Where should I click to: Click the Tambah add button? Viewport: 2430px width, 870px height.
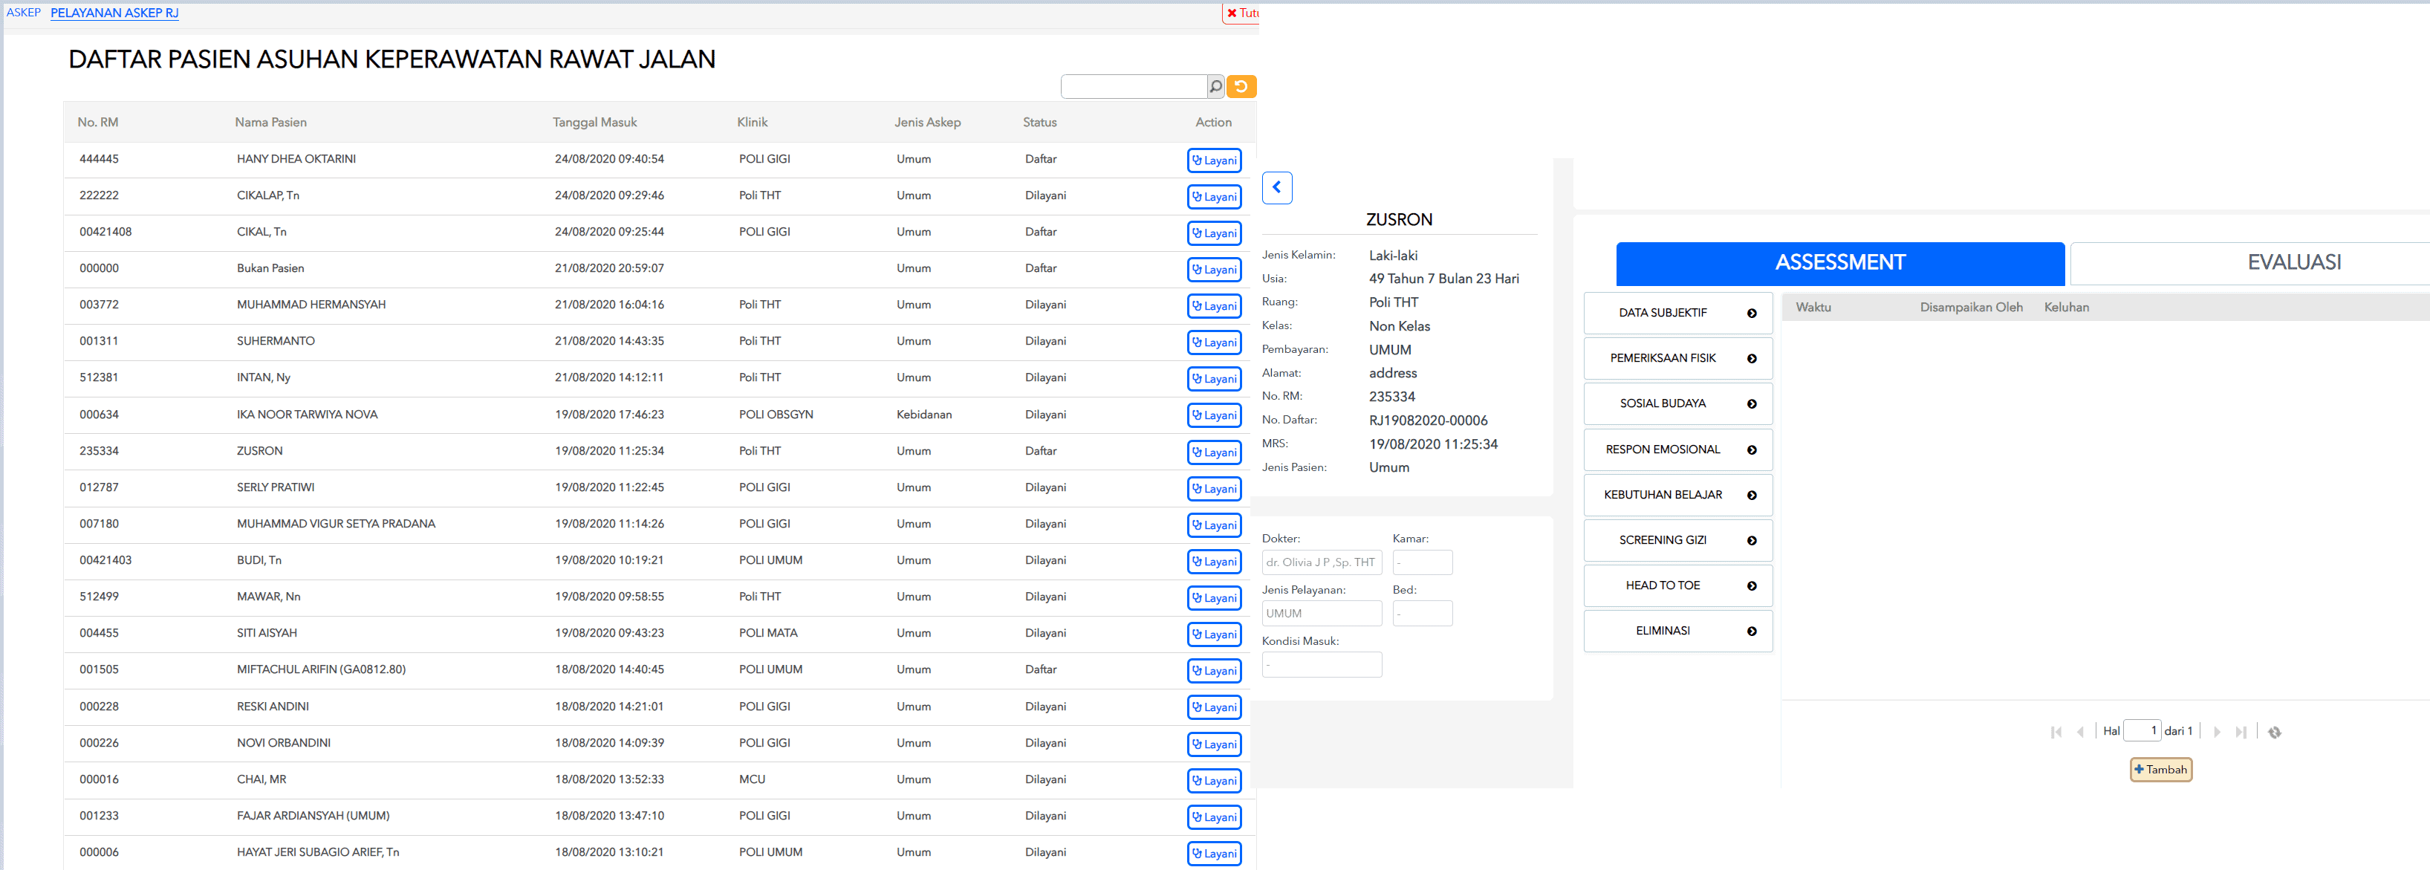tap(2160, 770)
